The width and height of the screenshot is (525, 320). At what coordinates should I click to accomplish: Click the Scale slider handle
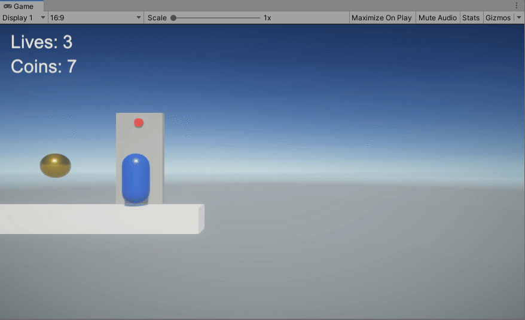click(173, 18)
